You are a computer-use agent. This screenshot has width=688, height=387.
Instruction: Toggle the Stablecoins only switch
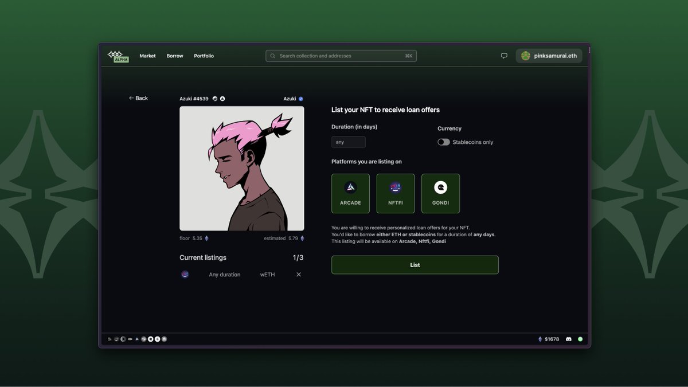pyautogui.click(x=444, y=142)
